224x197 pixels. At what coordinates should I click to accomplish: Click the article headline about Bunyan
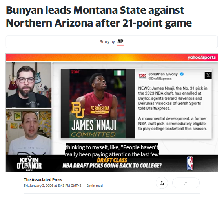[x=99, y=16]
